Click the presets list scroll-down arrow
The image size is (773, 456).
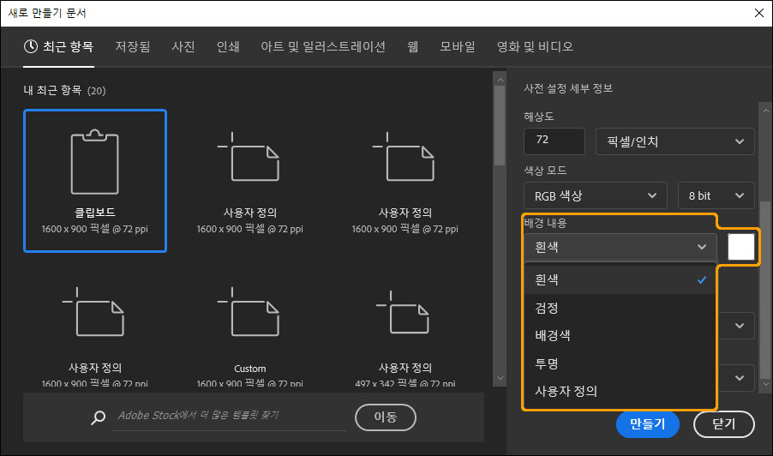pos(500,379)
